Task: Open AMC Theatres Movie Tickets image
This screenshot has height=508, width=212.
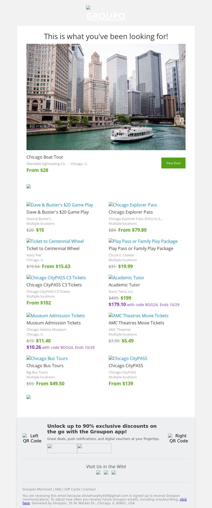Action: click(x=139, y=316)
